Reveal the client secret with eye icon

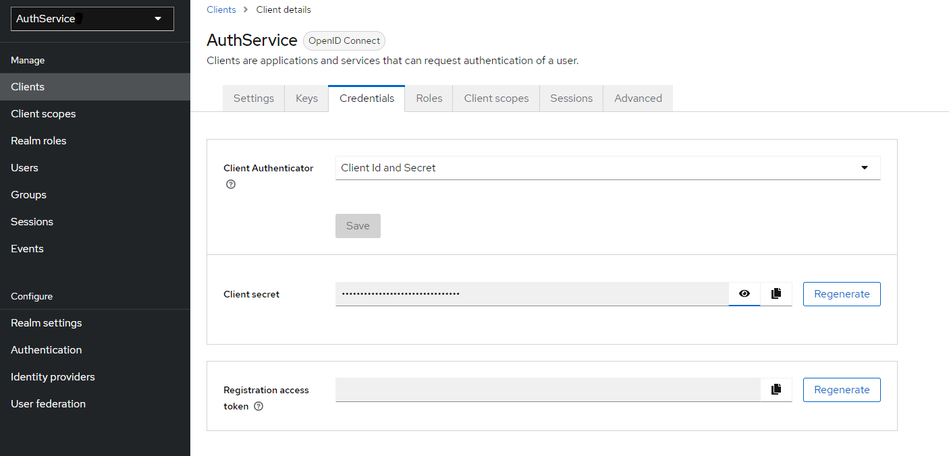pos(744,293)
